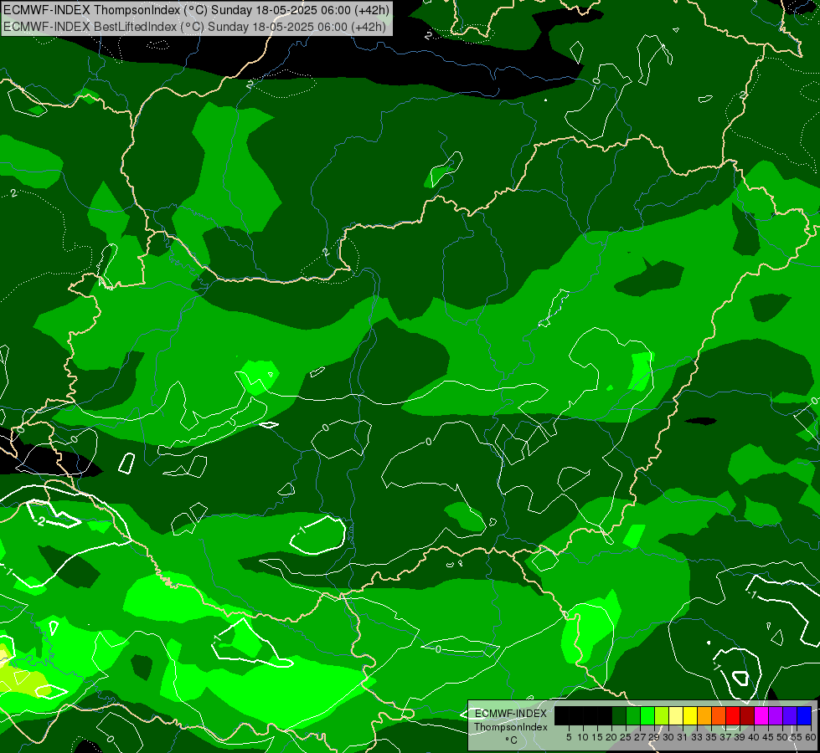Viewport: 820px width, 753px height.
Task: Click the ThompsonIndex label in the legend box
Action: coord(511,727)
